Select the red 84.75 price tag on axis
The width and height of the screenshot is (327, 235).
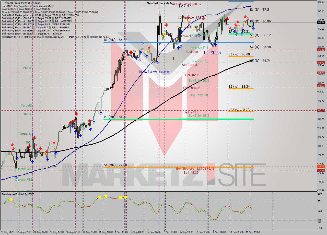pos(321,63)
